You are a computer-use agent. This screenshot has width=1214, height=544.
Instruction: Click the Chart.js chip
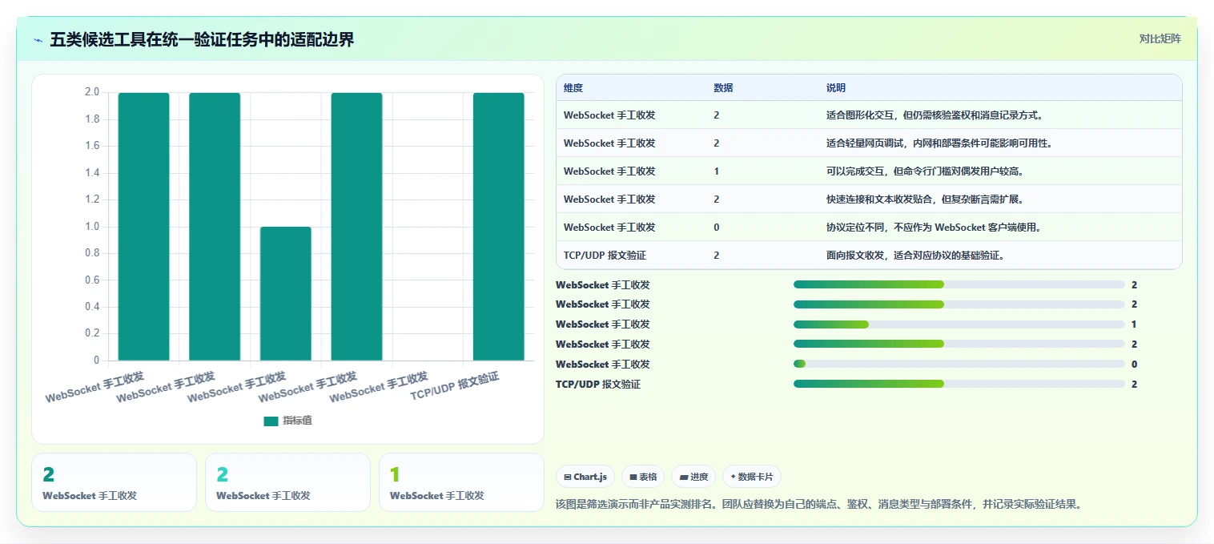[585, 477]
